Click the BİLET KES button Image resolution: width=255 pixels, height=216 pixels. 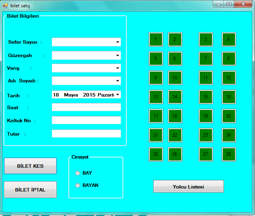click(30, 166)
